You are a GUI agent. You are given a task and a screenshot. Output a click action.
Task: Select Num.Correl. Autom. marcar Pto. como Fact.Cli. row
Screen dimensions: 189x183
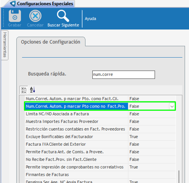pyautogui.click(x=100, y=99)
